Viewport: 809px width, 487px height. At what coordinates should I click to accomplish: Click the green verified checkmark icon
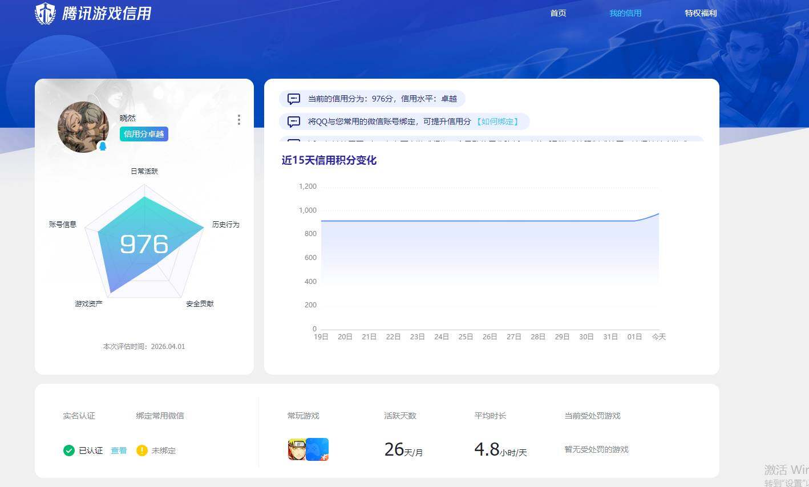[69, 451]
